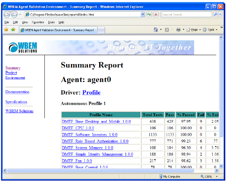Open the Page toolbar menu

click(x=194, y=30)
